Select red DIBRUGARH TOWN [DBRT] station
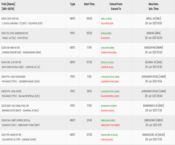This screenshot has height=145, width=175. point(110,125)
